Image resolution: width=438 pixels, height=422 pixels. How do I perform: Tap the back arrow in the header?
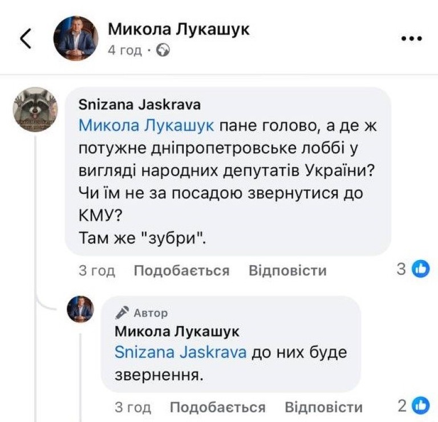[x=26, y=39]
